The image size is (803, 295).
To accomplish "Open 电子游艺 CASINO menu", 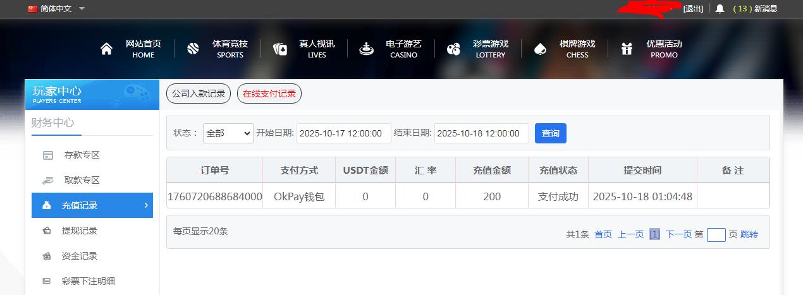I will [x=403, y=49].
